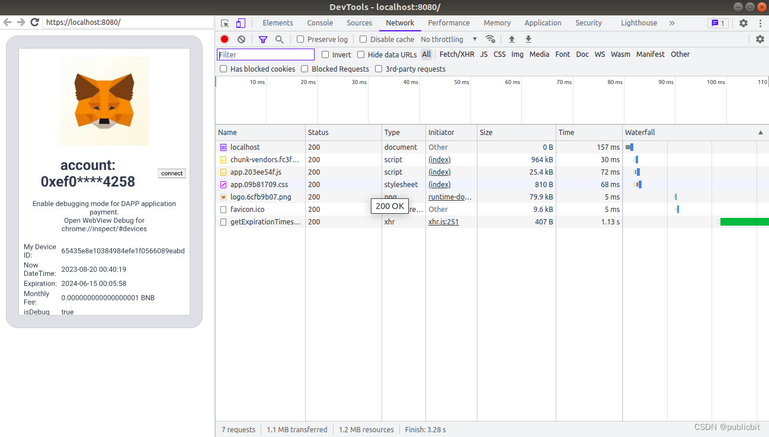Show more DevTools tabs chevron

pyautogui.click(x=672, y=23)
